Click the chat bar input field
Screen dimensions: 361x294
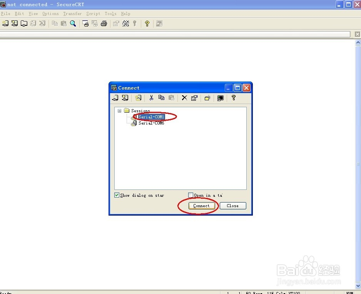(175, 34)
